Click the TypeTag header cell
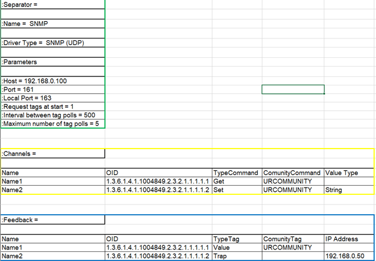Viewport: 376px width, 261px height. 237,239
